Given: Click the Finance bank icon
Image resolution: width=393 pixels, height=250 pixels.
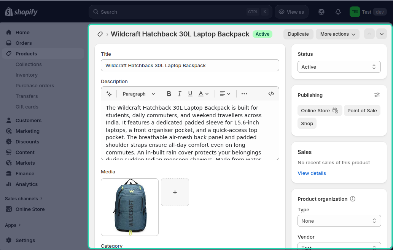Looking at the screenshot, I should coord(9,173).
